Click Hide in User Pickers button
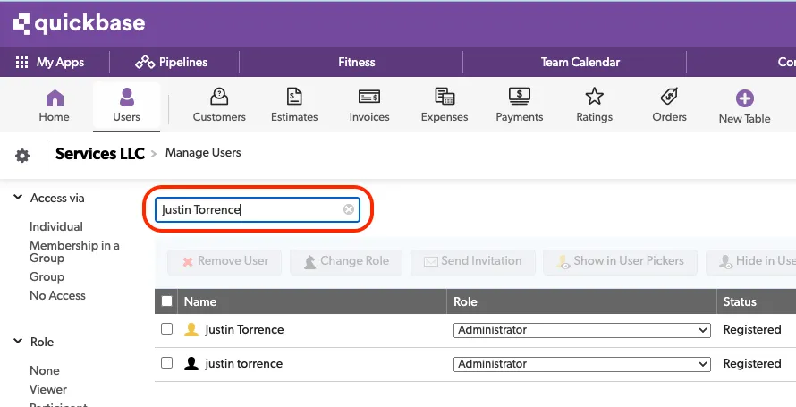This screenshot has height=407, width=796. coord(750,262)
